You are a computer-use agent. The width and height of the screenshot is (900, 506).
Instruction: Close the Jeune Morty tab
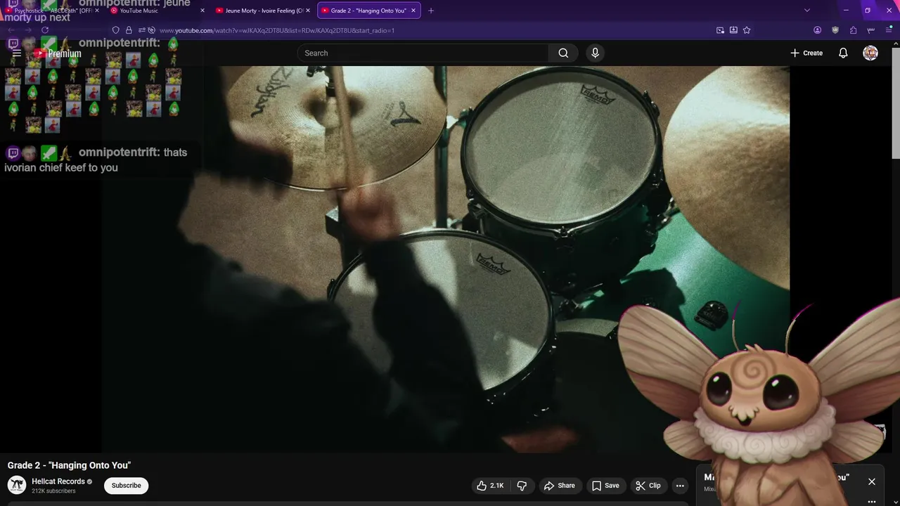(x=308, y=11)
